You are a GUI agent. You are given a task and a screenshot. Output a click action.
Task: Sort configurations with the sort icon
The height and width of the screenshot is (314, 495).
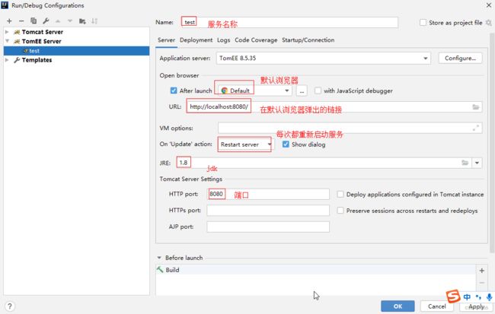(x=94, y=21)
